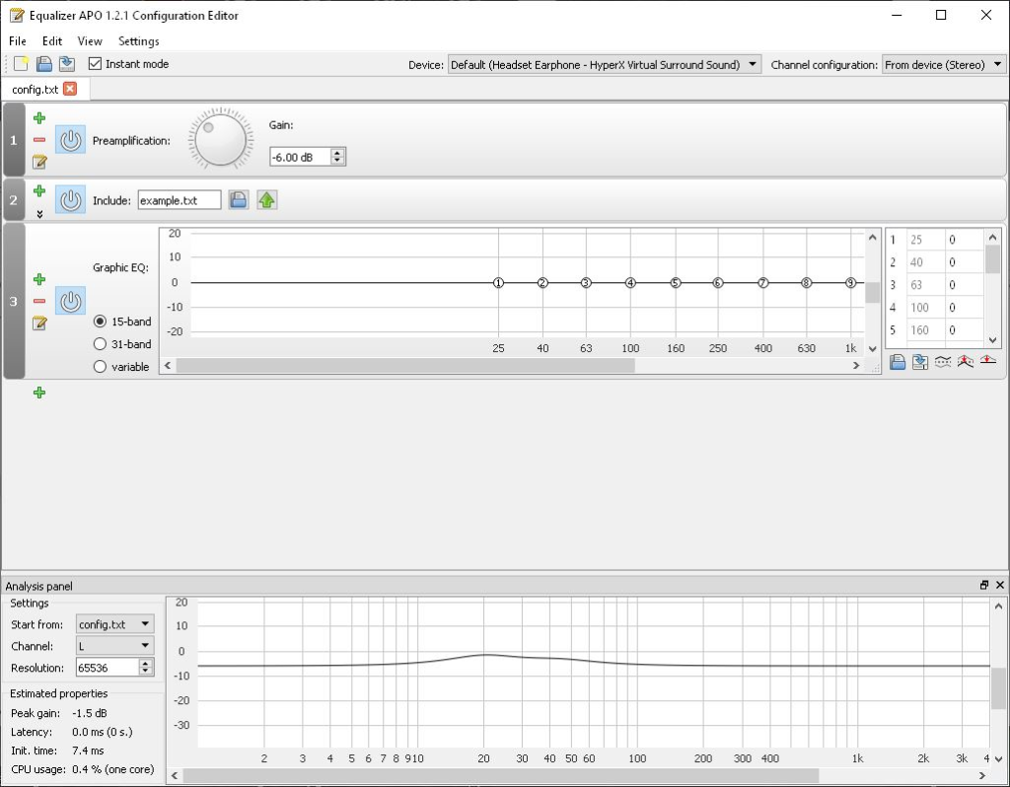Click the Invert response icon under the band table

point(943,362)
